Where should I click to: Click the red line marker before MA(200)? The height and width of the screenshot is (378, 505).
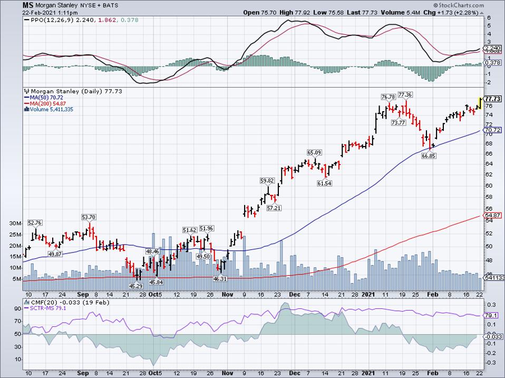point(27,104)
